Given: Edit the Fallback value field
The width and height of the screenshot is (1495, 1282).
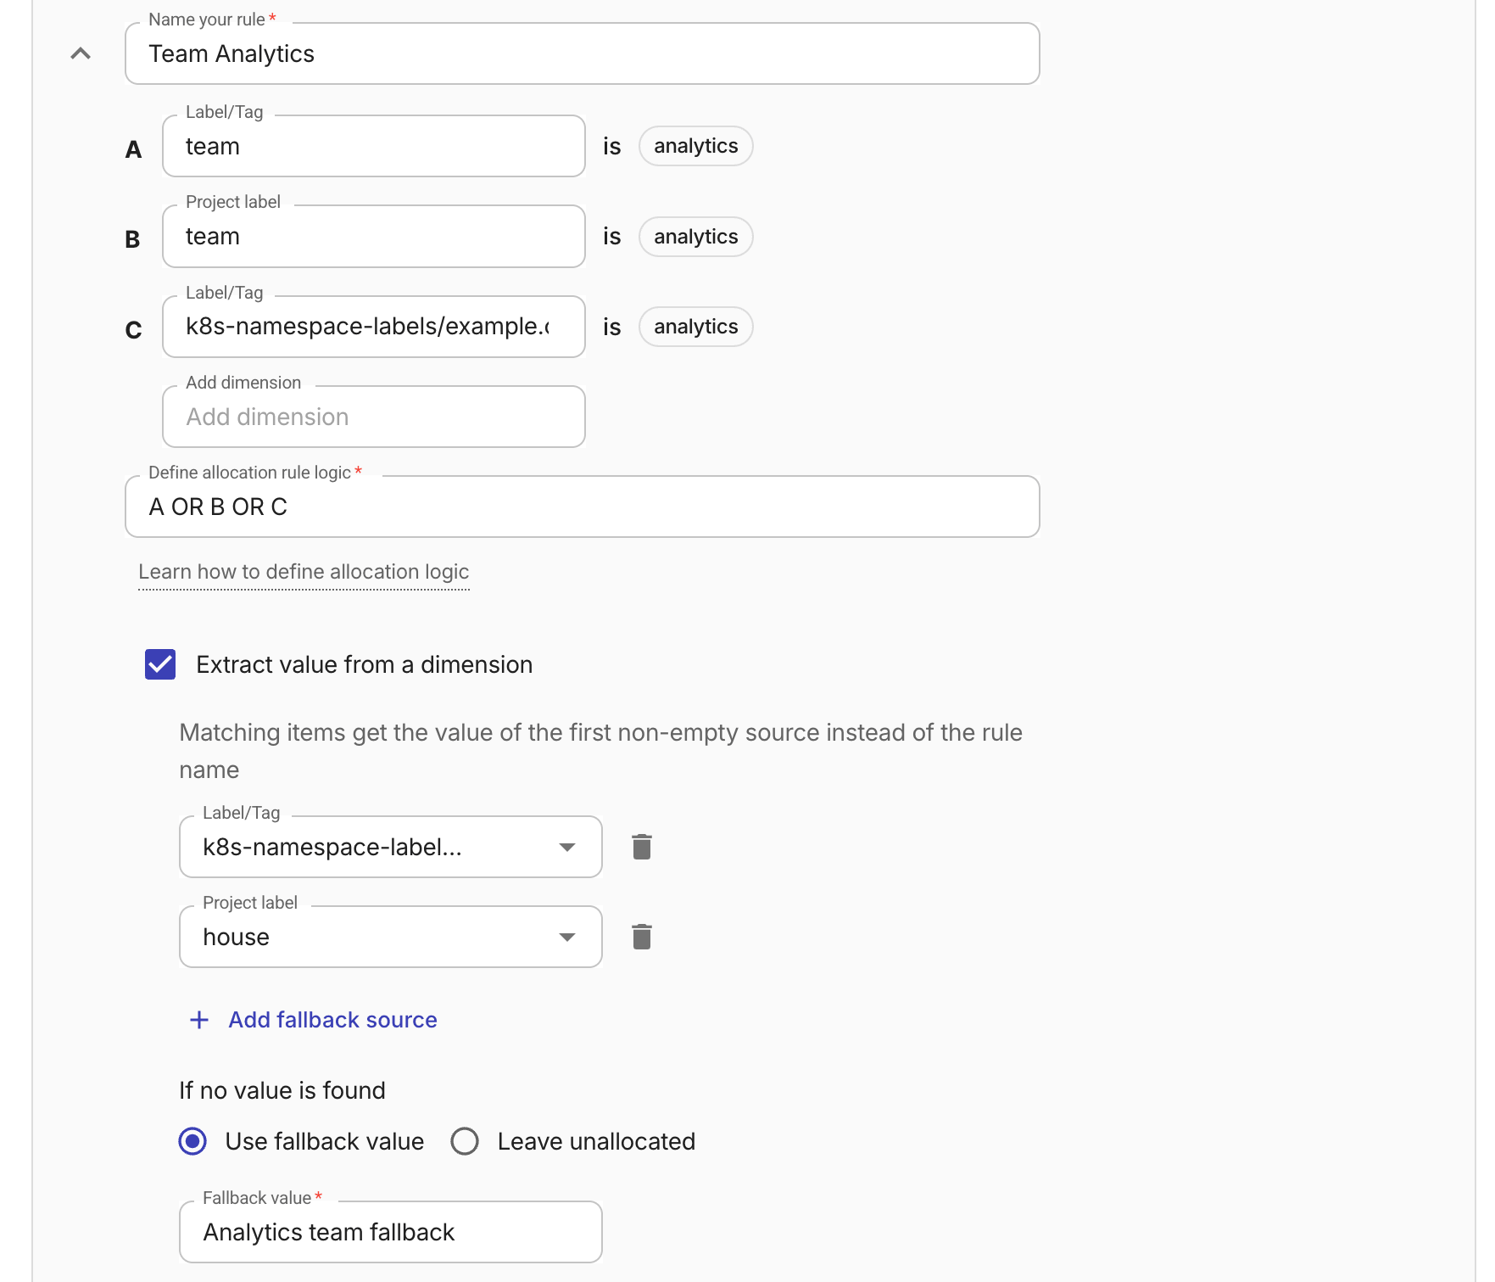Looking at the screenshot, I should tap(391, 1232).
